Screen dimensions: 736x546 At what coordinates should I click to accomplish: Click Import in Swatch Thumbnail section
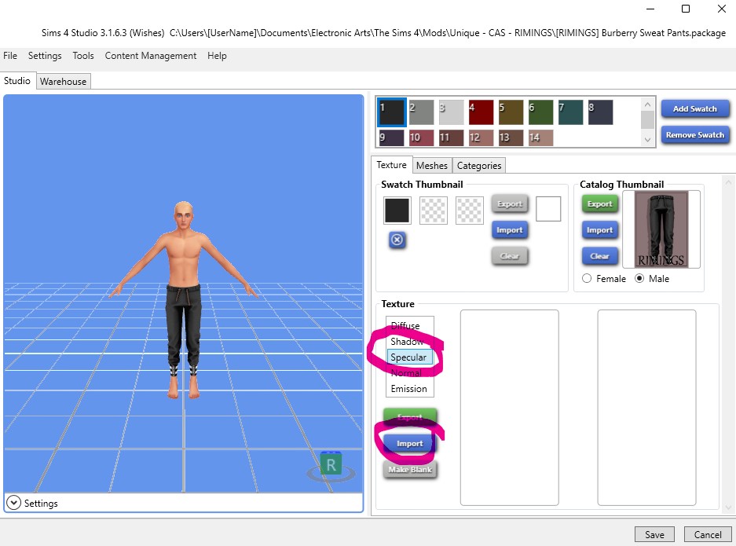(x=510, y=230)
